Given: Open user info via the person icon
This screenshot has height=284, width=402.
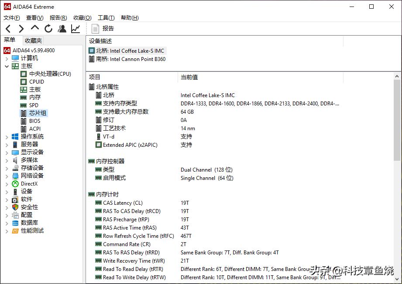Looking at the screenshot, I should 62,28.
